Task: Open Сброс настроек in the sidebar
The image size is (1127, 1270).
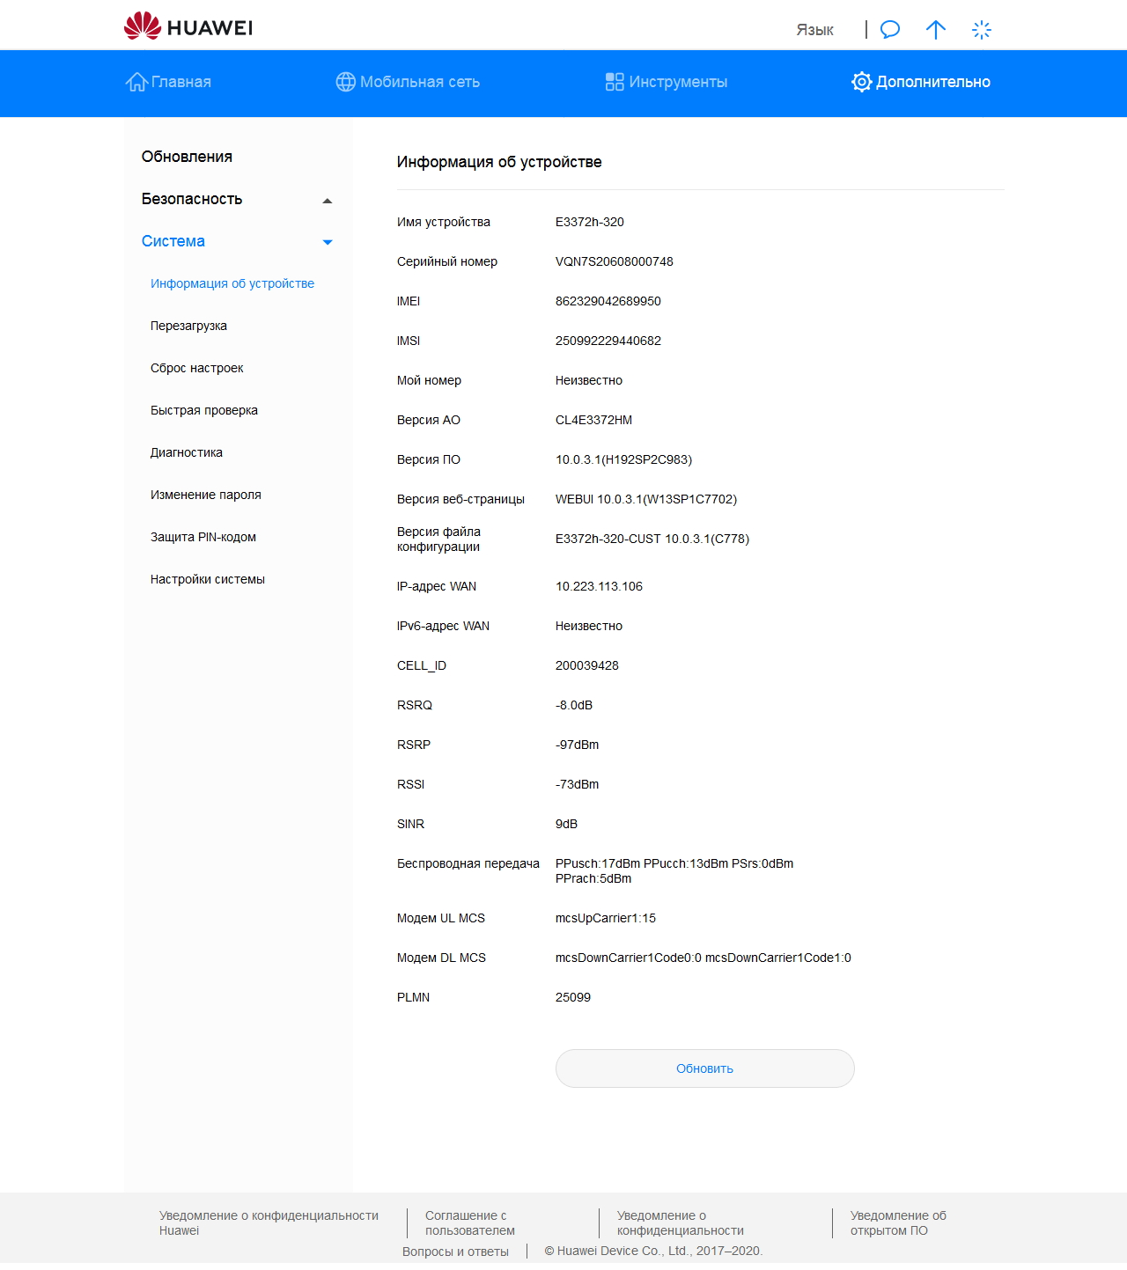Action: click(196, 368)
